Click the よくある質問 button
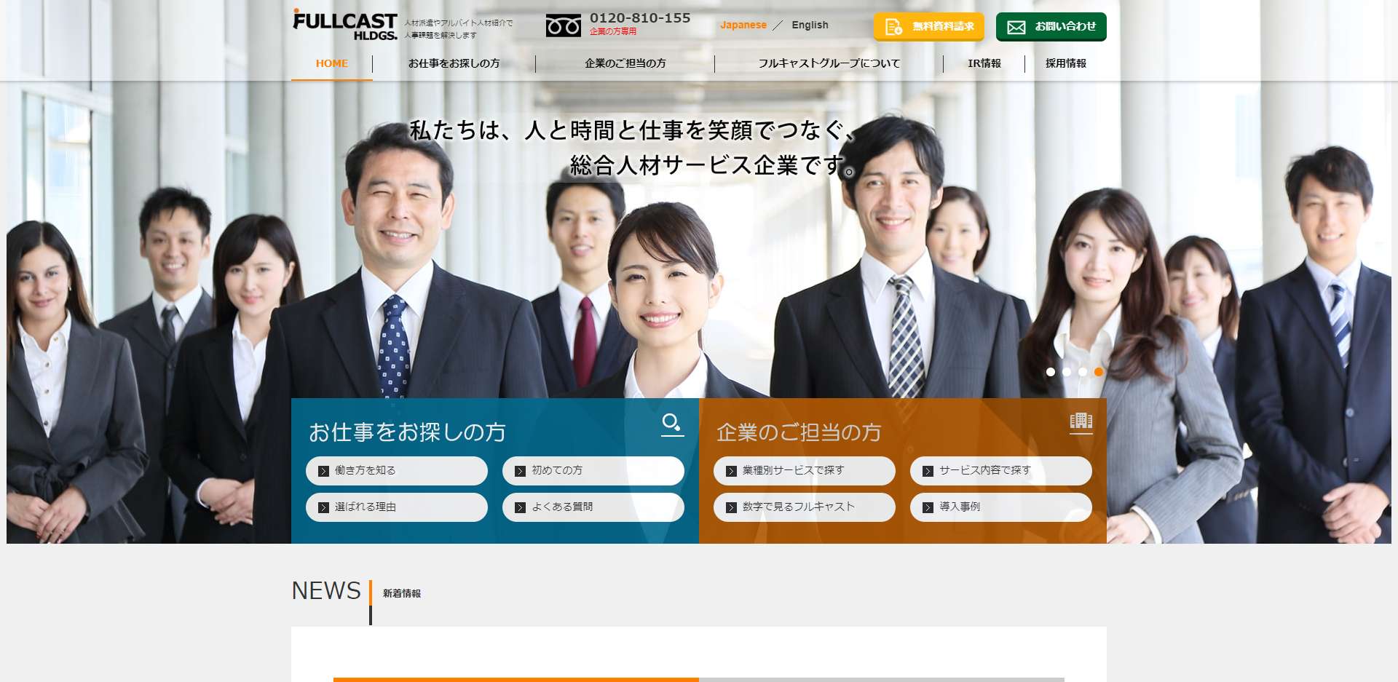The image size is (1398, 682). [593, 507]
